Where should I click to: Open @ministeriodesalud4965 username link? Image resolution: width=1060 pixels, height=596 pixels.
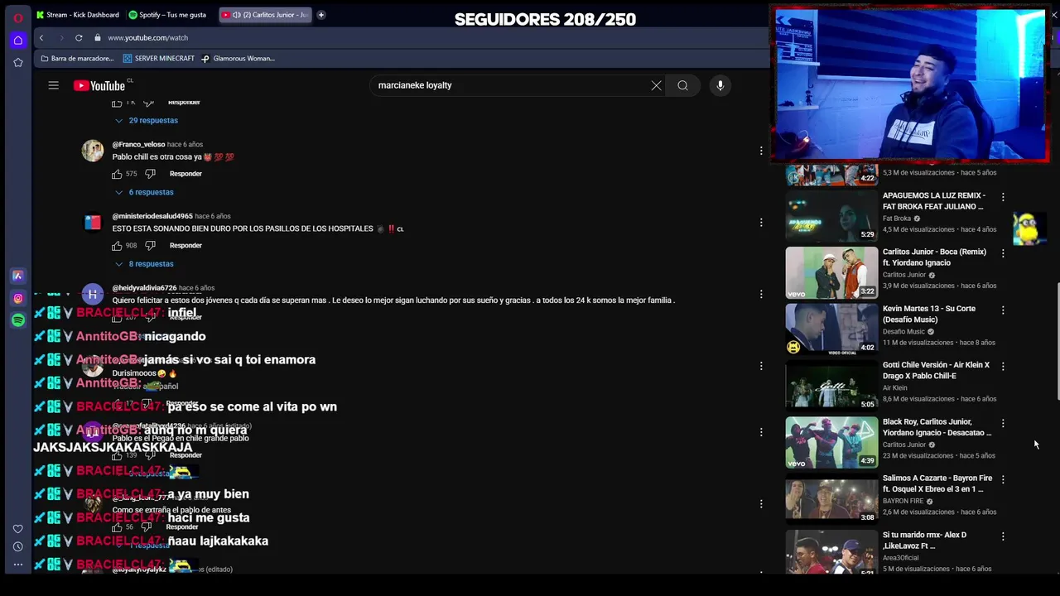pyautogui.click(x=152, y=216)
